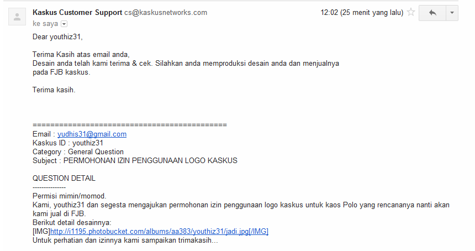475x251 pixels.
Task: Open the photobucket jadi.jpg image link
Action: (x=159, y=231)
